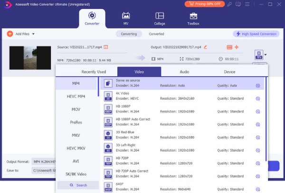
Task: Click the format list scrollbar
Action: [98, 87]
